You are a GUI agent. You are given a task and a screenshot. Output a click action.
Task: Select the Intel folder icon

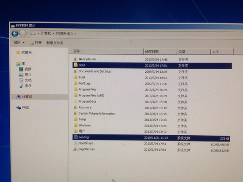tap(76, 77)
